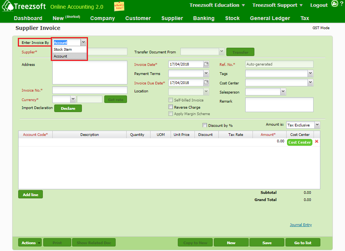Click the New button in bottom bar

pyautogui.click(x=231, y=243)
